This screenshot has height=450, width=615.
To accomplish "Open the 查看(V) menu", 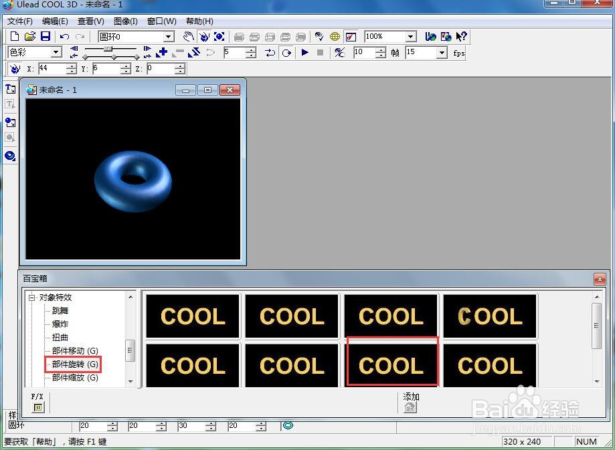I will pos(91,21).
